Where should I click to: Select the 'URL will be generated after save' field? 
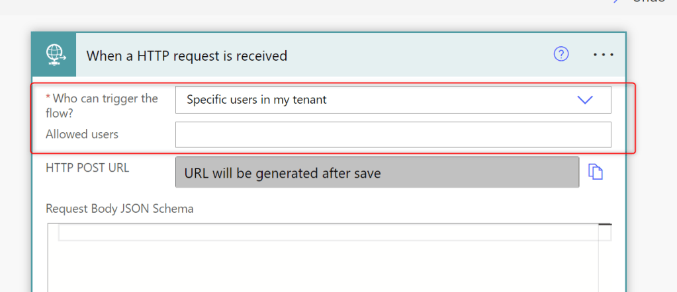point(377,173)
